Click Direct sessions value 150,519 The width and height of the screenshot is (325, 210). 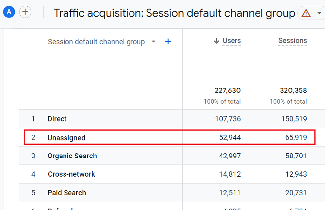(294, 119)
